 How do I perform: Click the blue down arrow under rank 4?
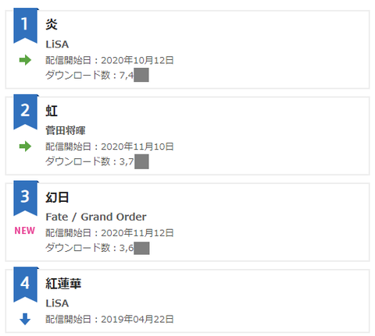click(25, 319)
